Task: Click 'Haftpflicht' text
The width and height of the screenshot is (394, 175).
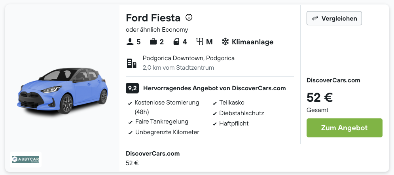Action: (234, 124)
